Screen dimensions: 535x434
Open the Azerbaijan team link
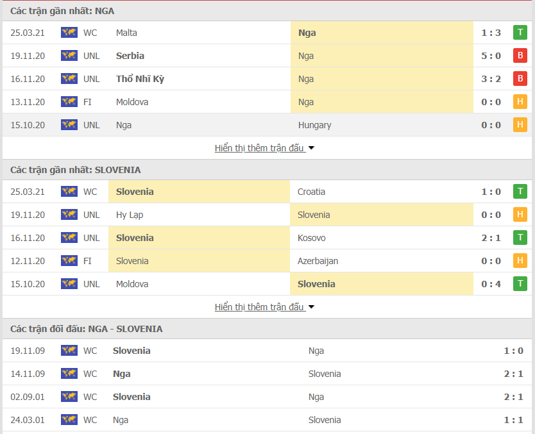pos(318,261)
